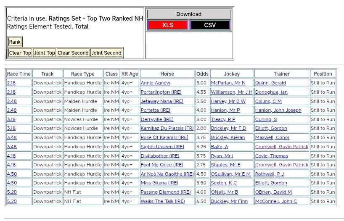
Task: Select the Clear Second filter
Action: 73,53
